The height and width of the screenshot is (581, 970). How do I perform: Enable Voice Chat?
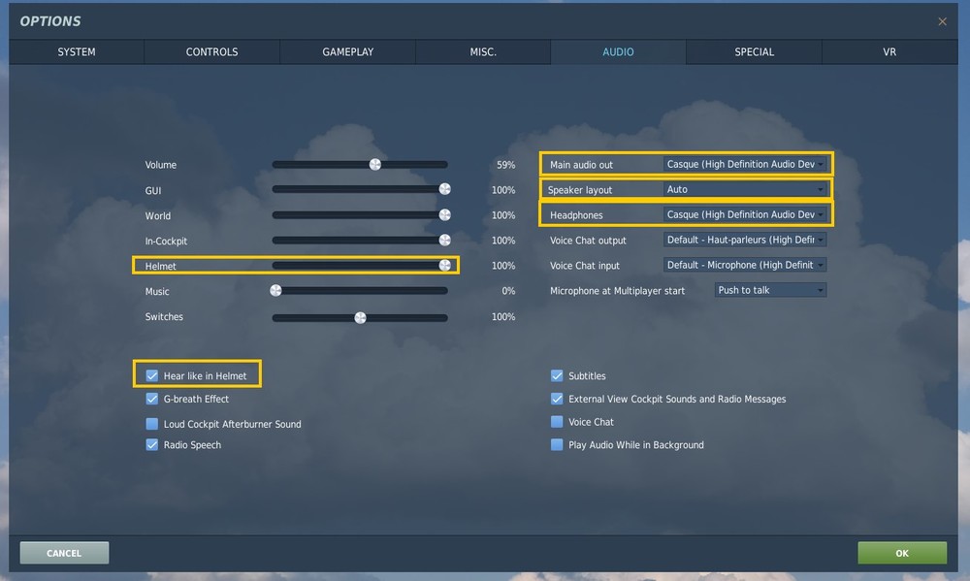[557, 421]
